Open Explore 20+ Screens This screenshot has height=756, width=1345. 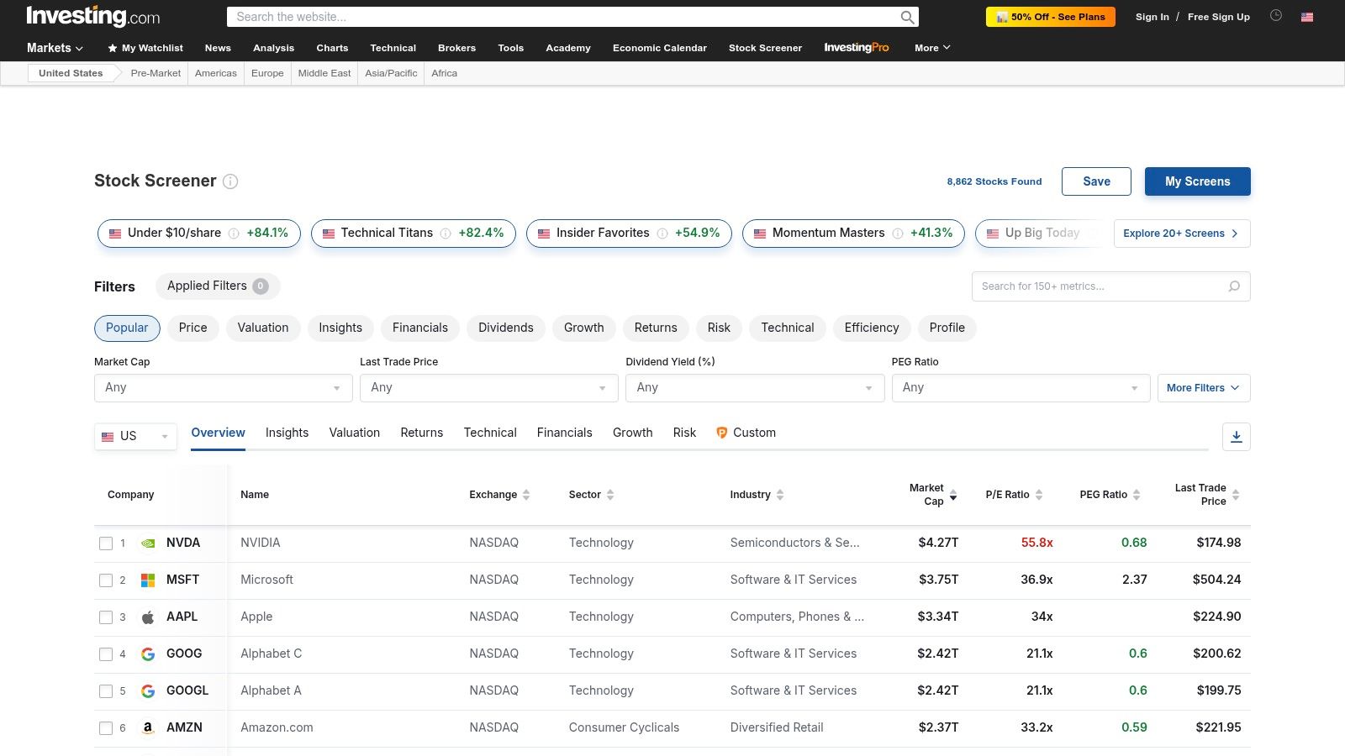tap(1182, 234)
